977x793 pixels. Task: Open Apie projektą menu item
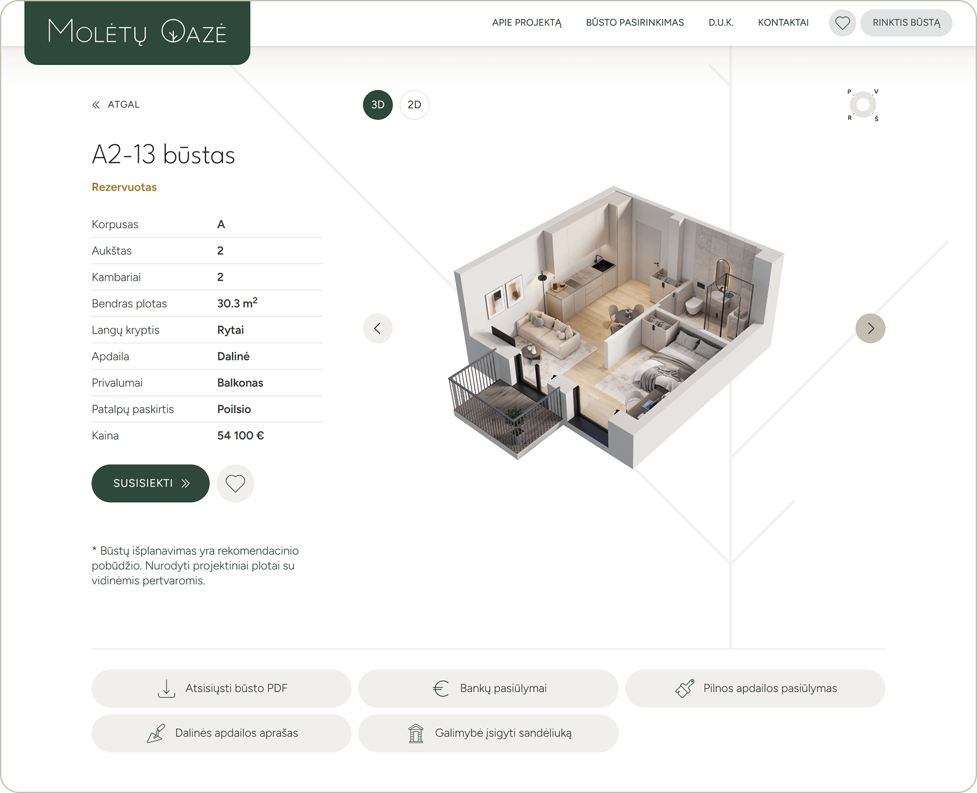(526, 23)
